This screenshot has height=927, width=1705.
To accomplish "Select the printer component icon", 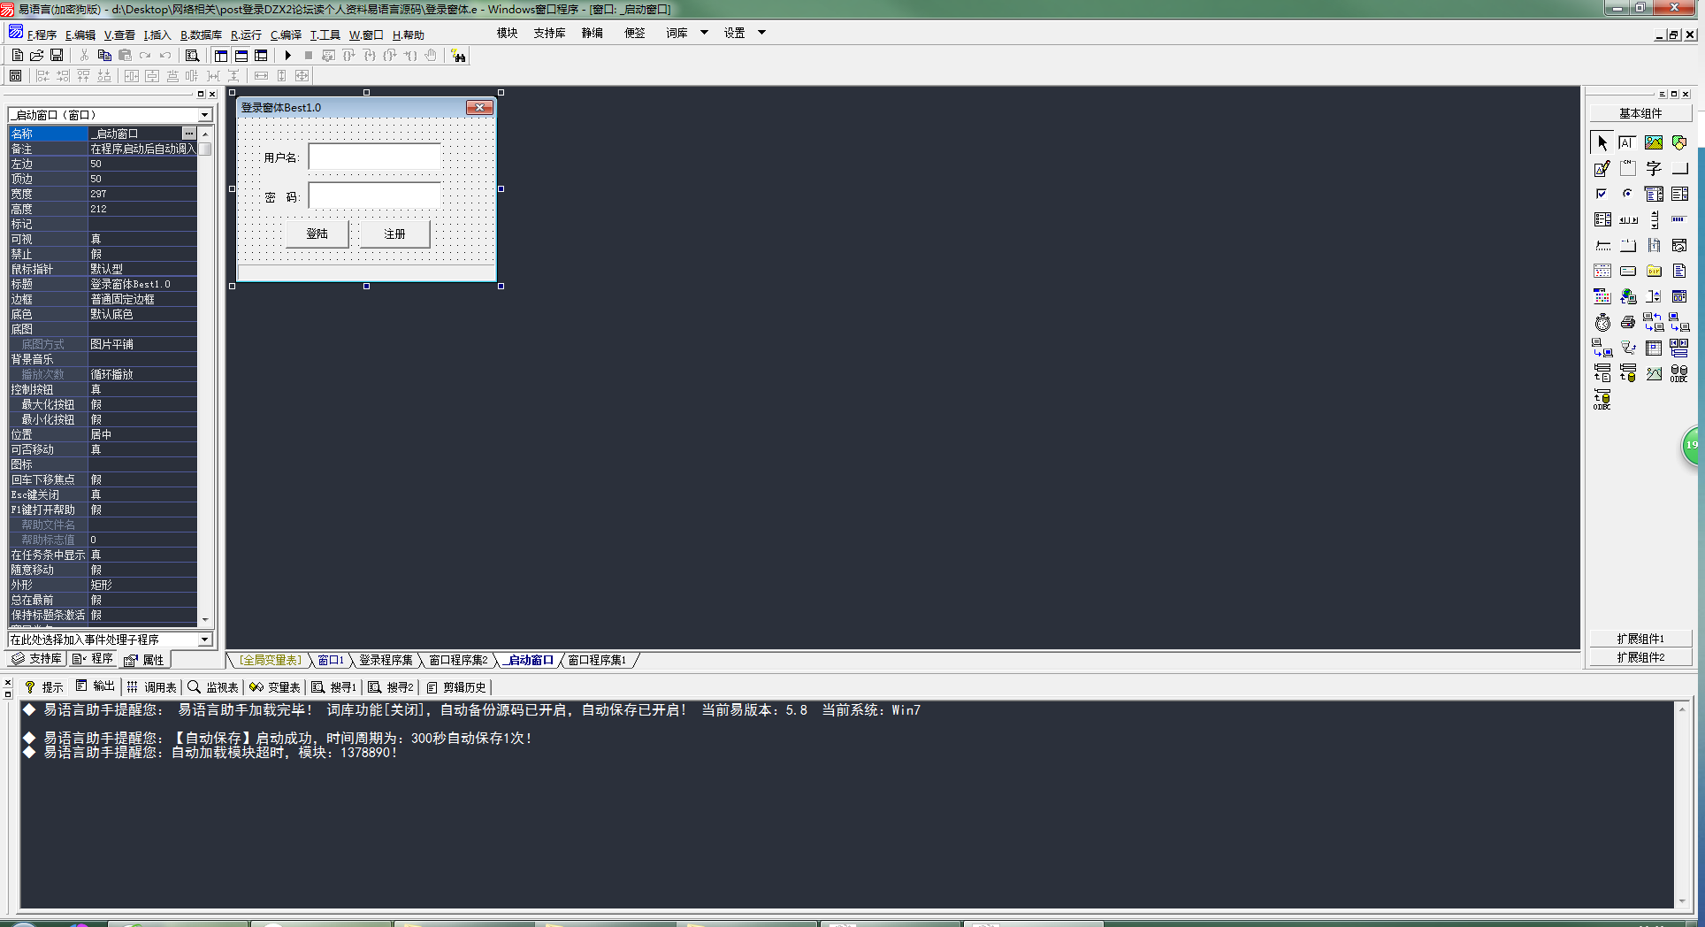I will (1627, 323).
